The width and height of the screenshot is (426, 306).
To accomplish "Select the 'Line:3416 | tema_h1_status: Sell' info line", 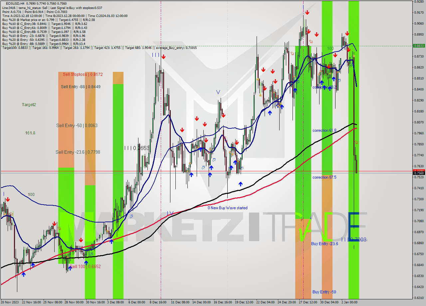I will pos(52,8).
